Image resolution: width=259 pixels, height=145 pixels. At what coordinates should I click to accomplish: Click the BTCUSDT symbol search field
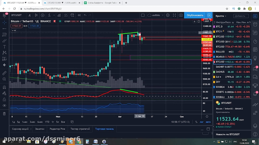16,15
